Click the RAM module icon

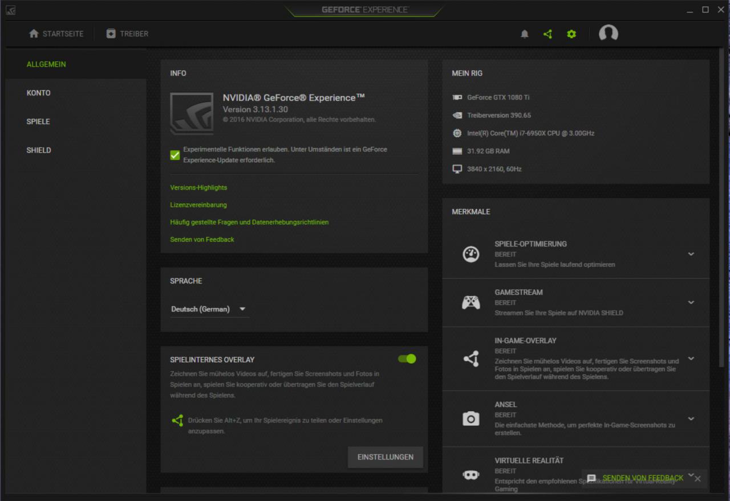click(x=457, y=151)
